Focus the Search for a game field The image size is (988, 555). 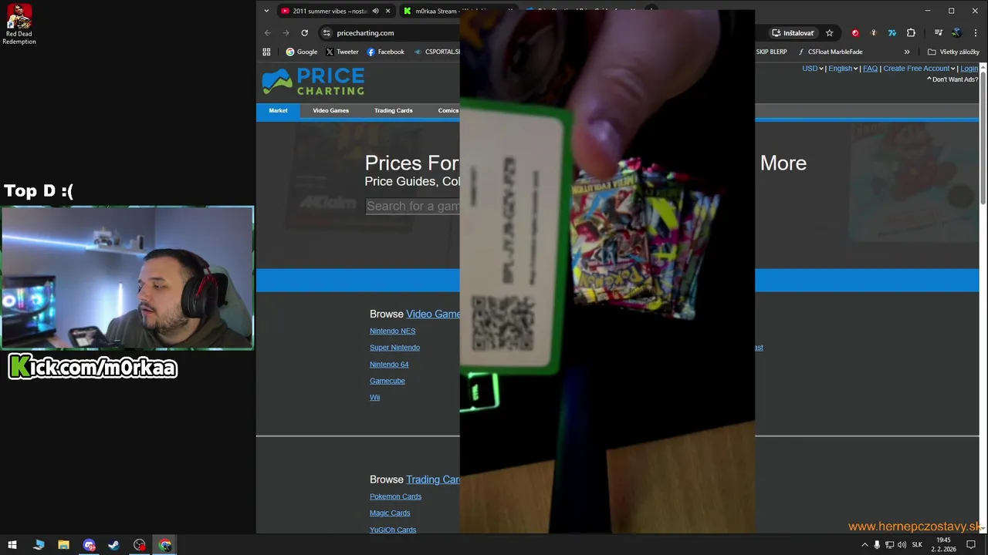pos(412,206)
